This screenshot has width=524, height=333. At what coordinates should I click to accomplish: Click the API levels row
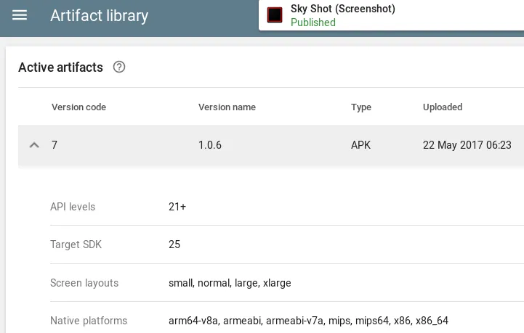[73, 207]
